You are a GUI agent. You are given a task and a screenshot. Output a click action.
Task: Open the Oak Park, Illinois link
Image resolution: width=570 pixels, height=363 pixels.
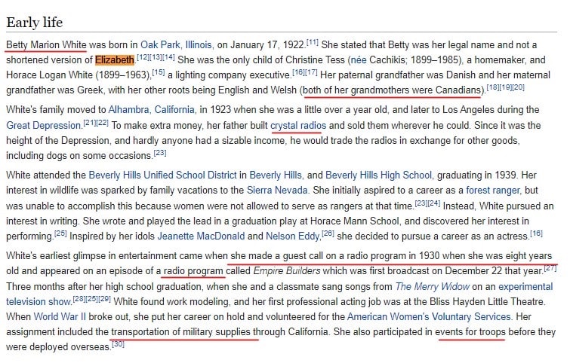point(177,45)
